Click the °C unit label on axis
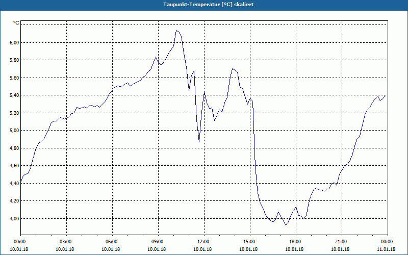Screen dimensions: 408x255 (x=16, y=23)
